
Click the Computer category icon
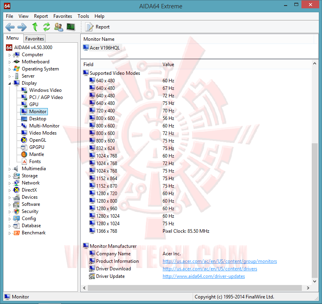pyautogui.click(x=17, y=55)
